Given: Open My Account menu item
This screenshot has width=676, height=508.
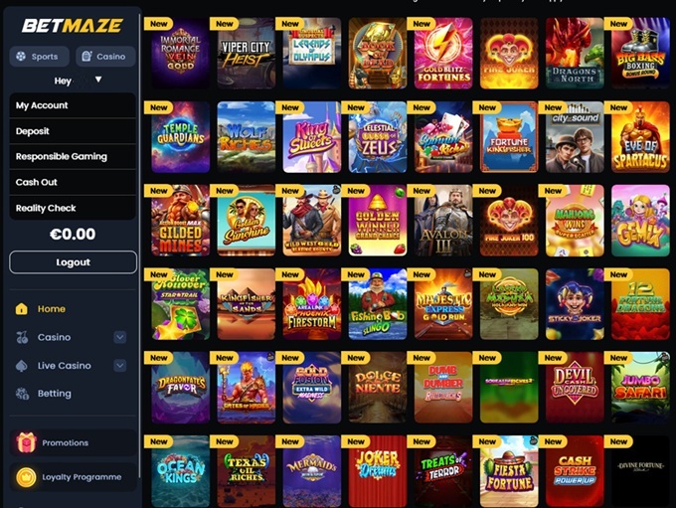Looking at the screenshot, I should [73, 105].
